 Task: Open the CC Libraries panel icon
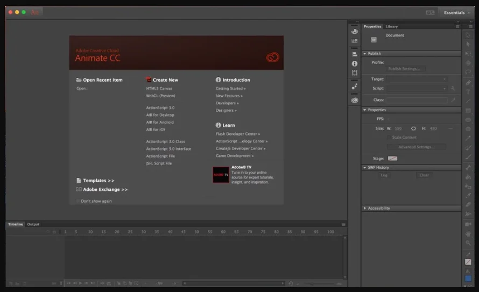(x=354, y=100)
